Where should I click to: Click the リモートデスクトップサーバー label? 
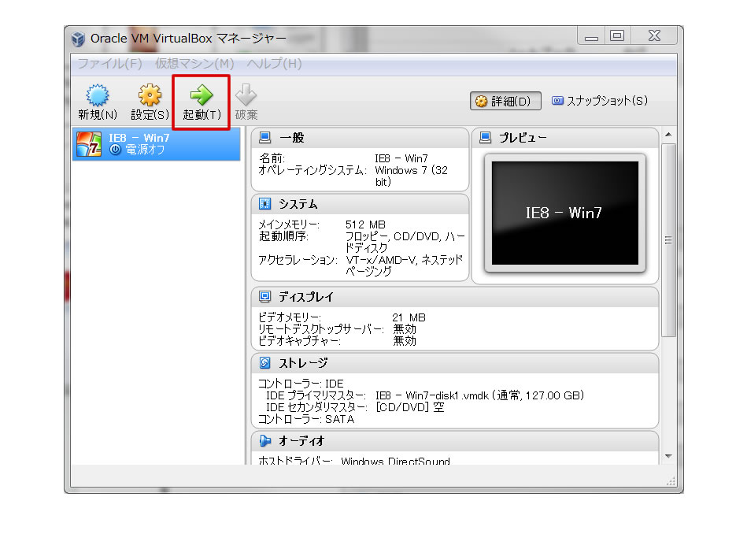[x=320, y=328]
